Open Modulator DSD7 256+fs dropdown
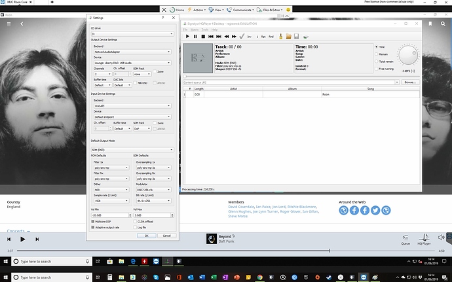 click(x=154, y=190)
